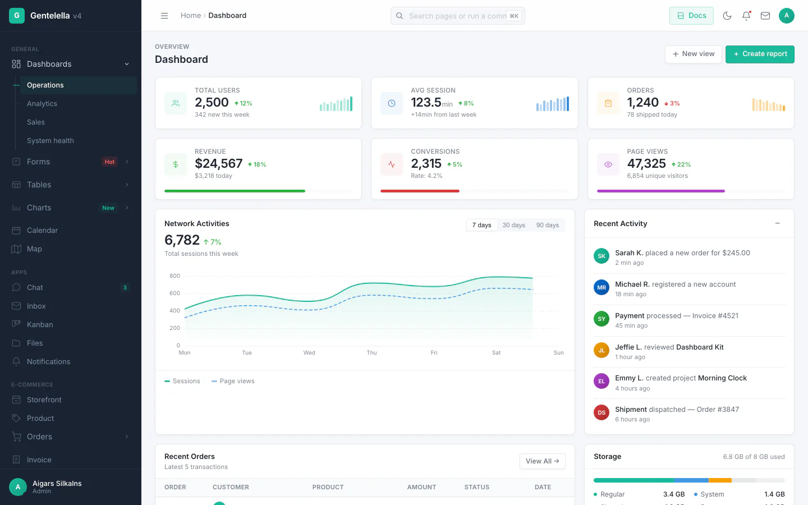Toggle the Sessions legend series
Screen dimensions: 808x505
coord(182,381)
